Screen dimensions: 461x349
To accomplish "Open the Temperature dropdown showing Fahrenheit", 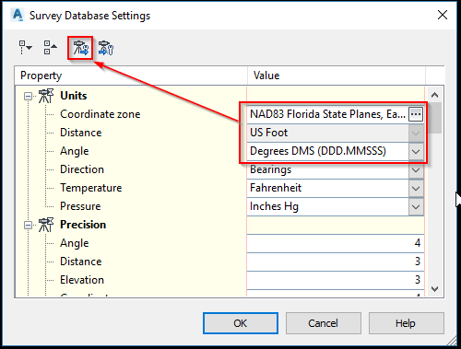I will pos(416,189).
